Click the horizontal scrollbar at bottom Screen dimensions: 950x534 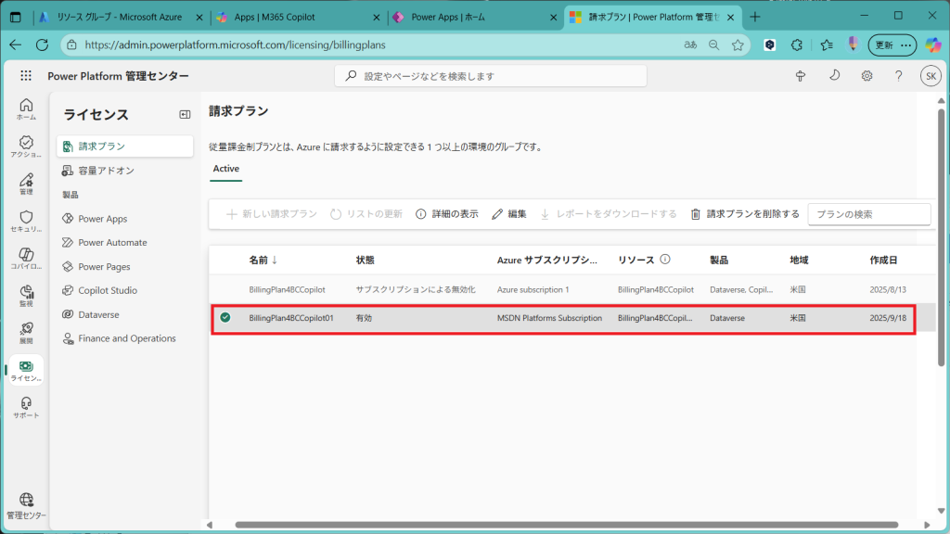point(557,525)
